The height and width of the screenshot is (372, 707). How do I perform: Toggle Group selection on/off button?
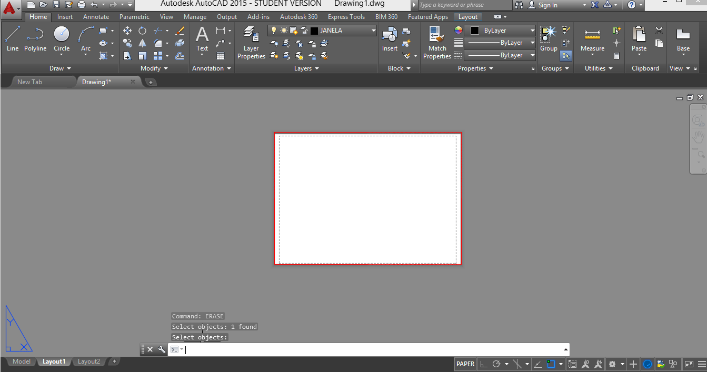coord(566,55)
